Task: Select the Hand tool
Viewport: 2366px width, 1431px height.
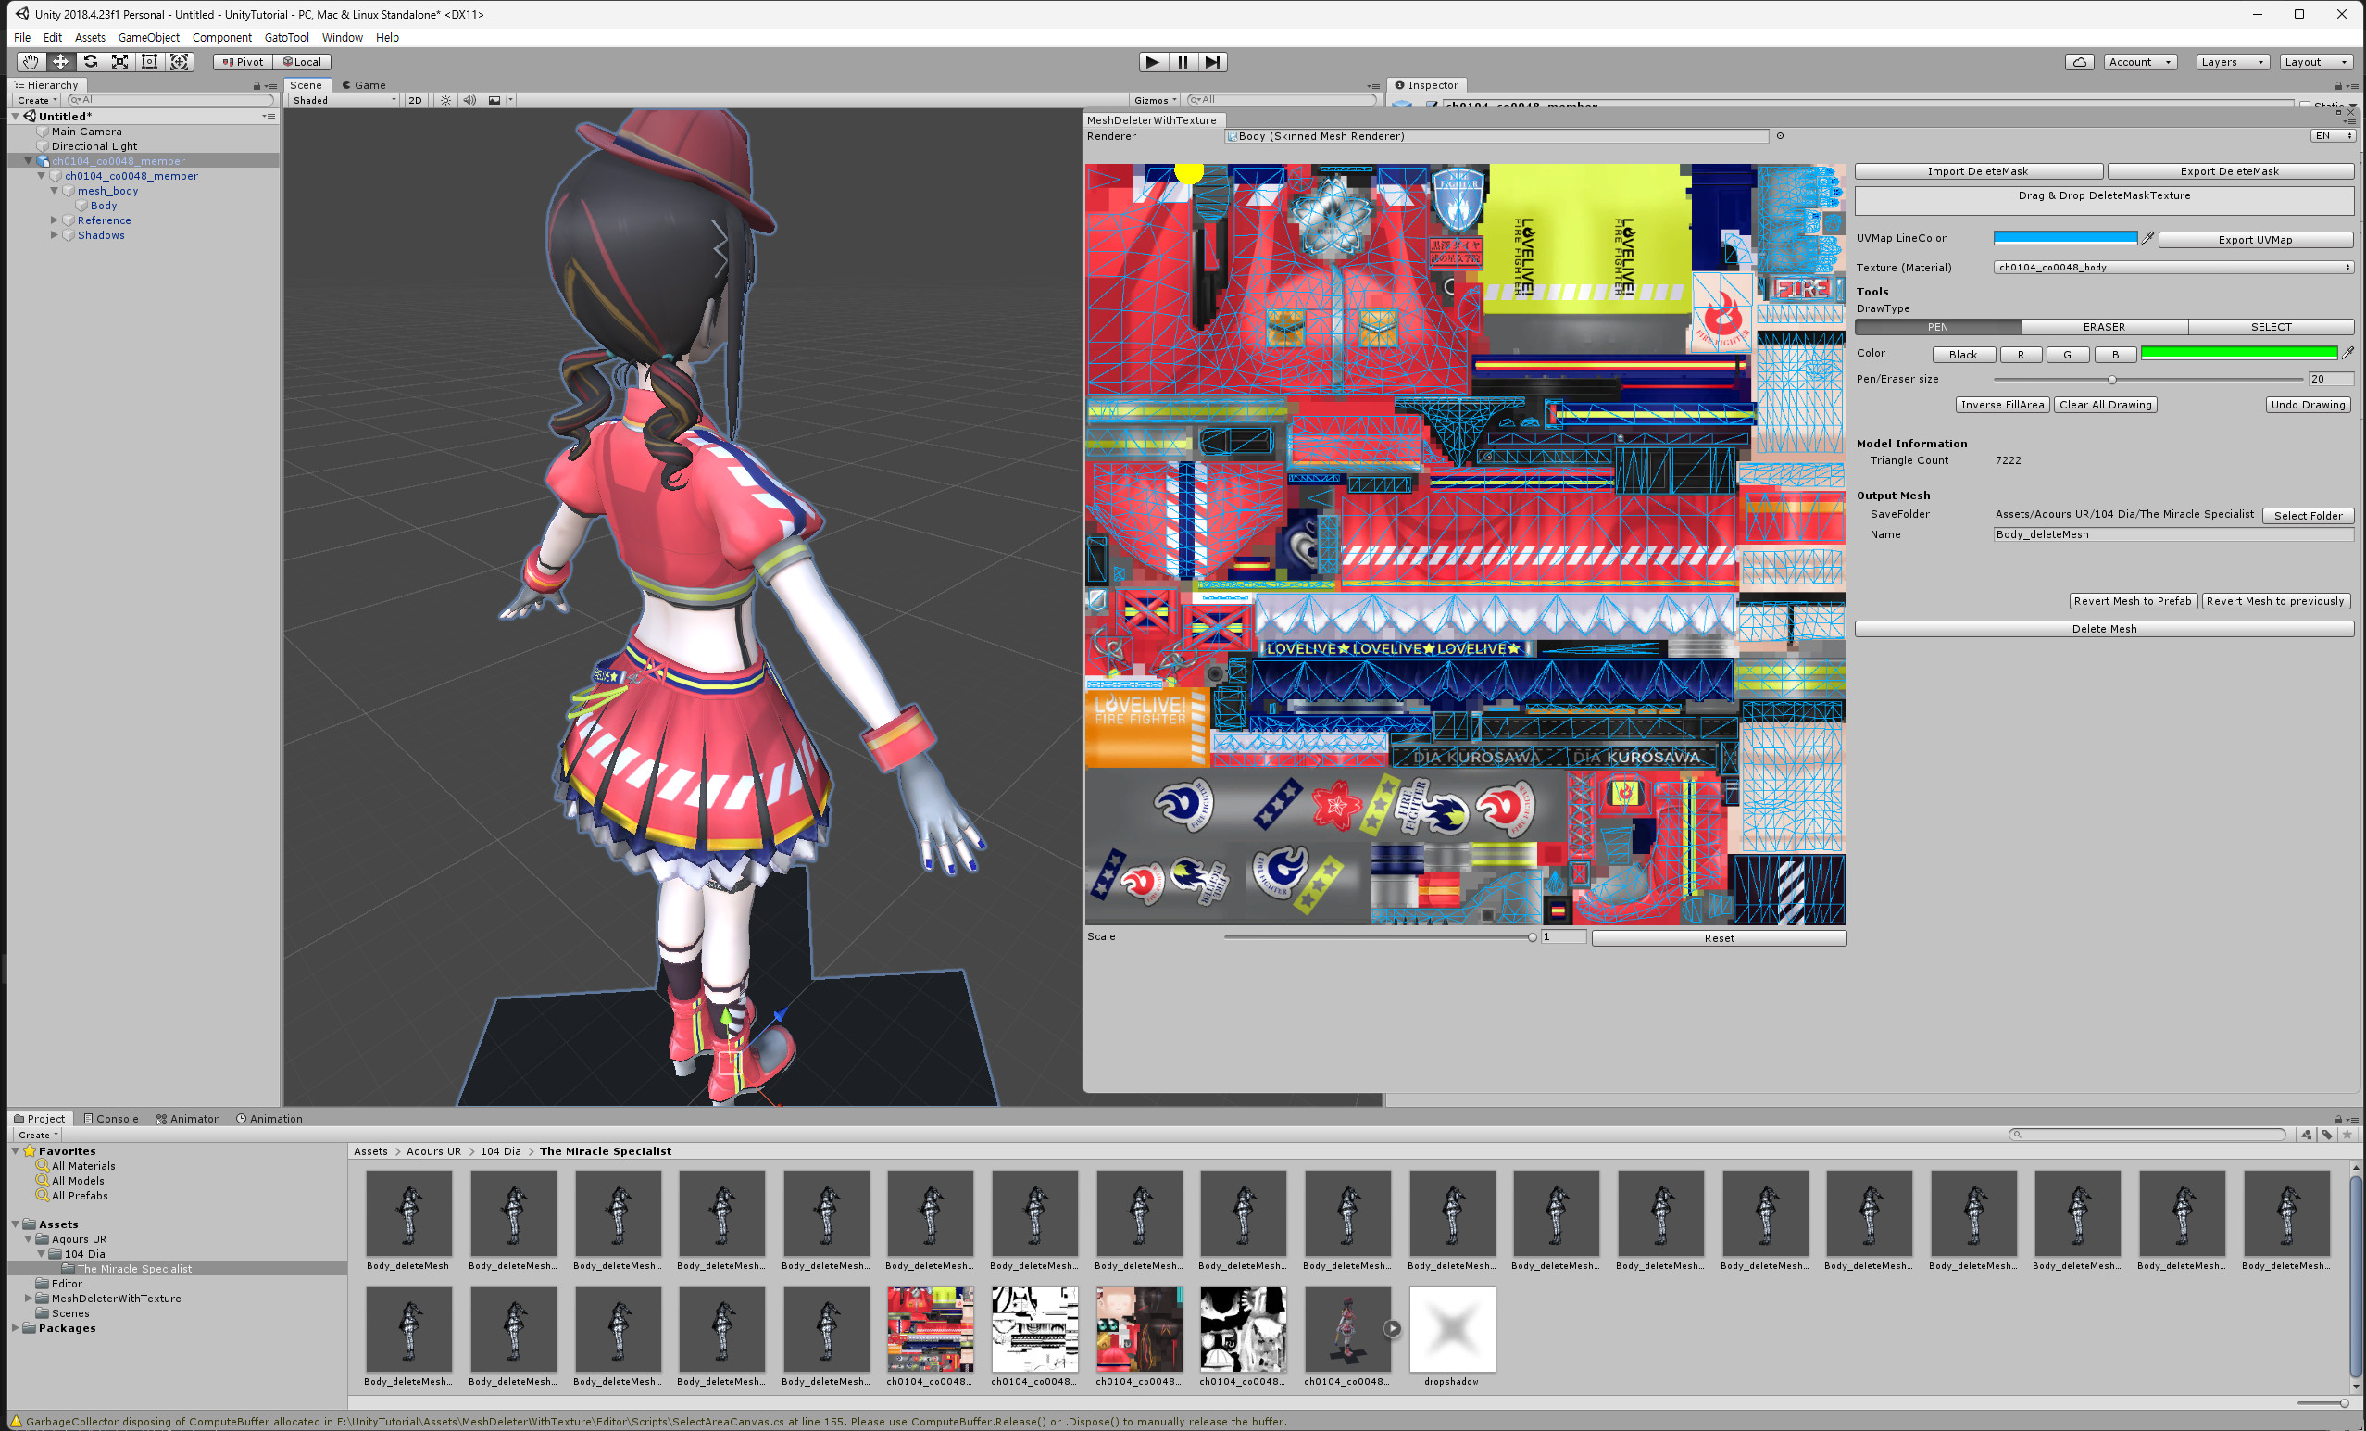Action: (30, 61)
